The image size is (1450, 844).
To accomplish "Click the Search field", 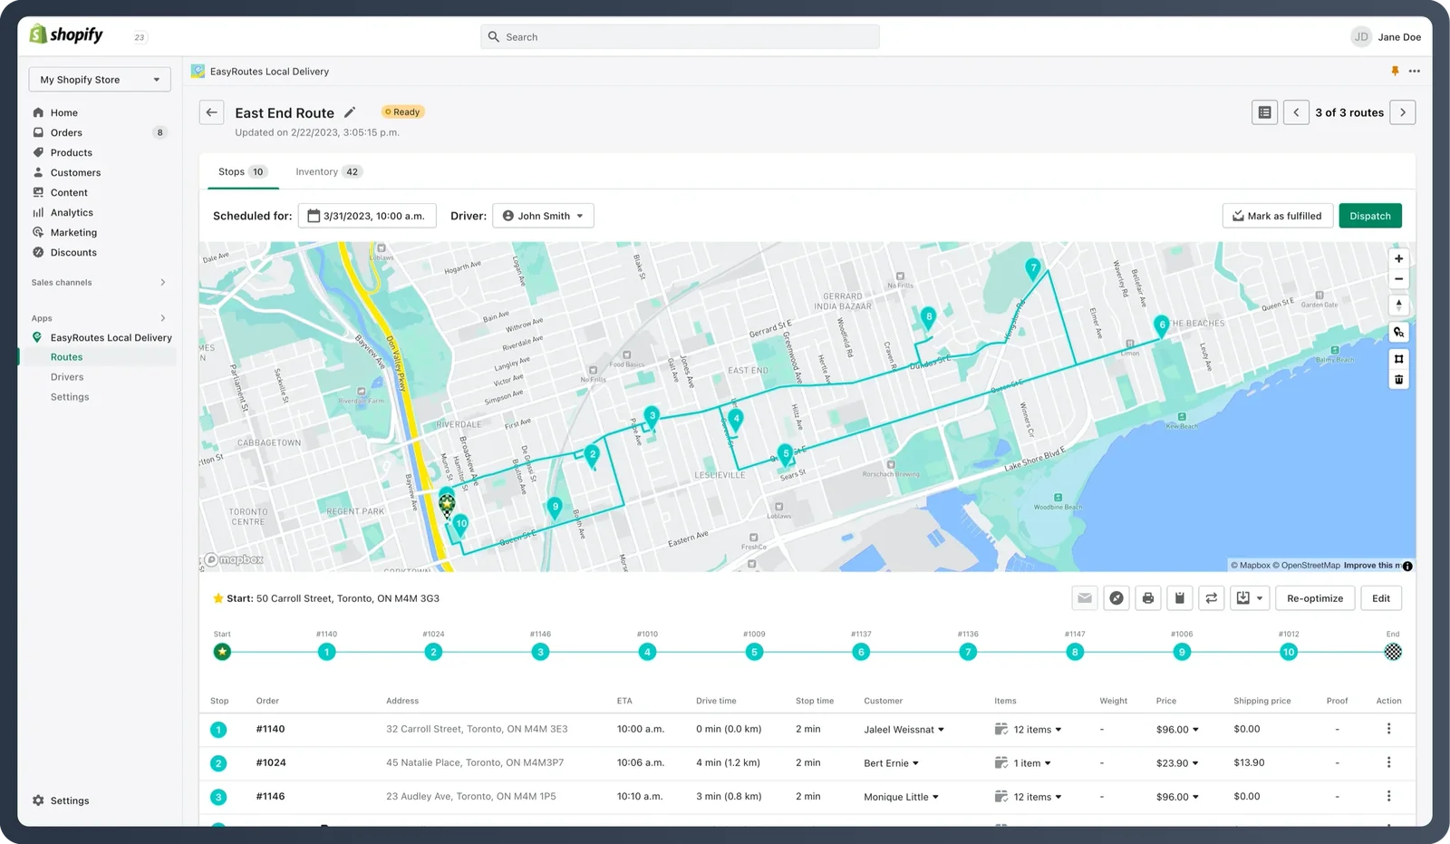I will click(680, 37).
